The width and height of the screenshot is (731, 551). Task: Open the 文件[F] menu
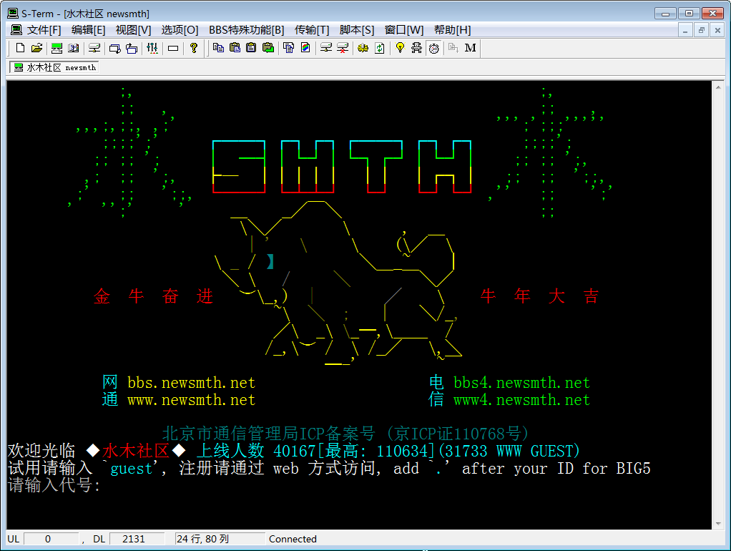tap(44, 30)
